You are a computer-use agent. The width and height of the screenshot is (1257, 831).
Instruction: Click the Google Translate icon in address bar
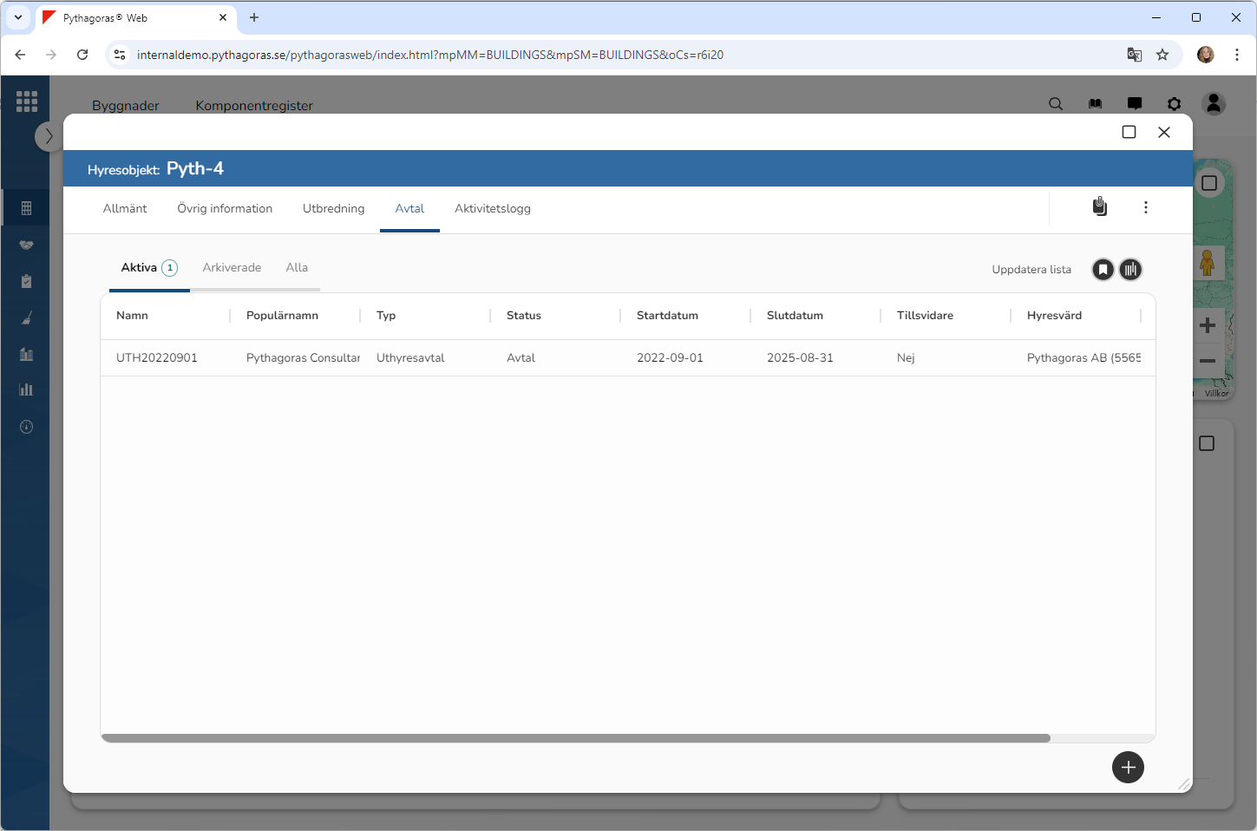pyautogui.click(x=1134, y=55)
